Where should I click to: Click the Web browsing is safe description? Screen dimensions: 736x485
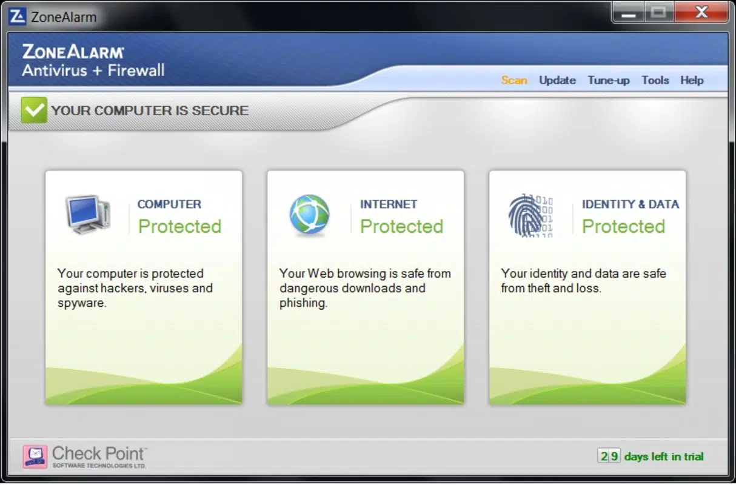click(365, 288)
